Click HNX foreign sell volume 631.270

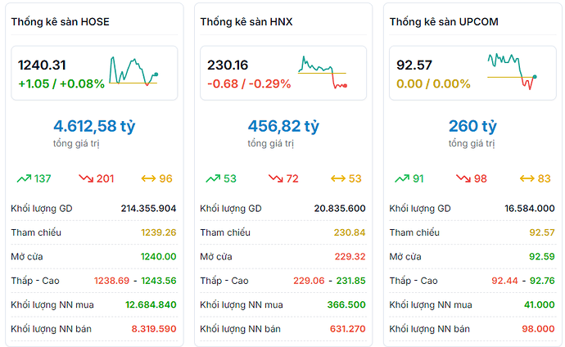click(348, 329)
